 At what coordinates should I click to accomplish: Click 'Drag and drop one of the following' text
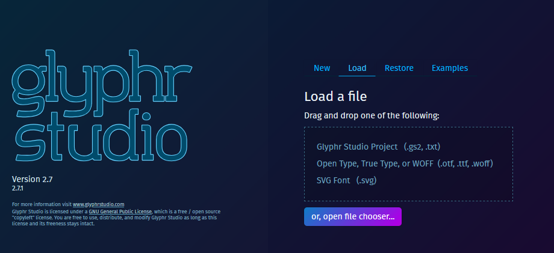[372, 115]
